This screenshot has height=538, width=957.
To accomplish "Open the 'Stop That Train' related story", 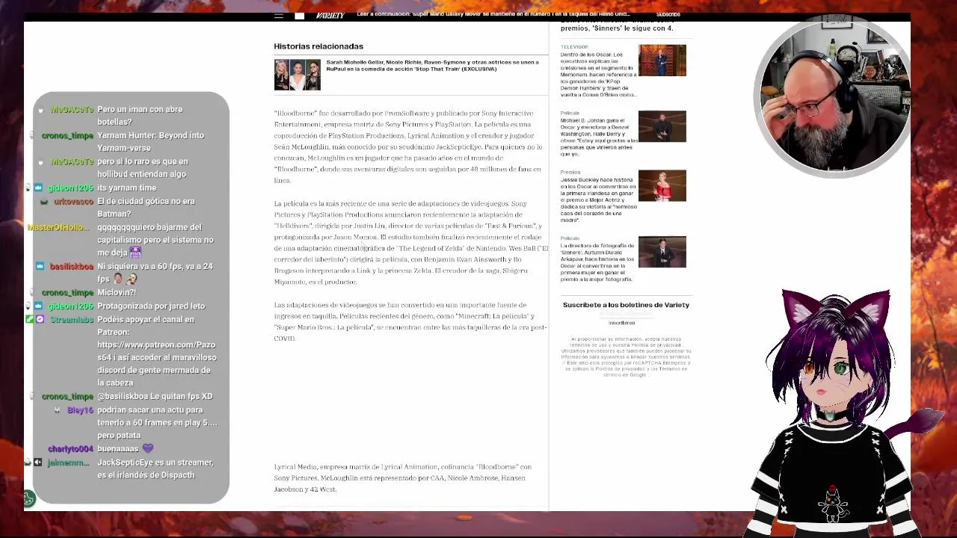I will pos(432,66).
